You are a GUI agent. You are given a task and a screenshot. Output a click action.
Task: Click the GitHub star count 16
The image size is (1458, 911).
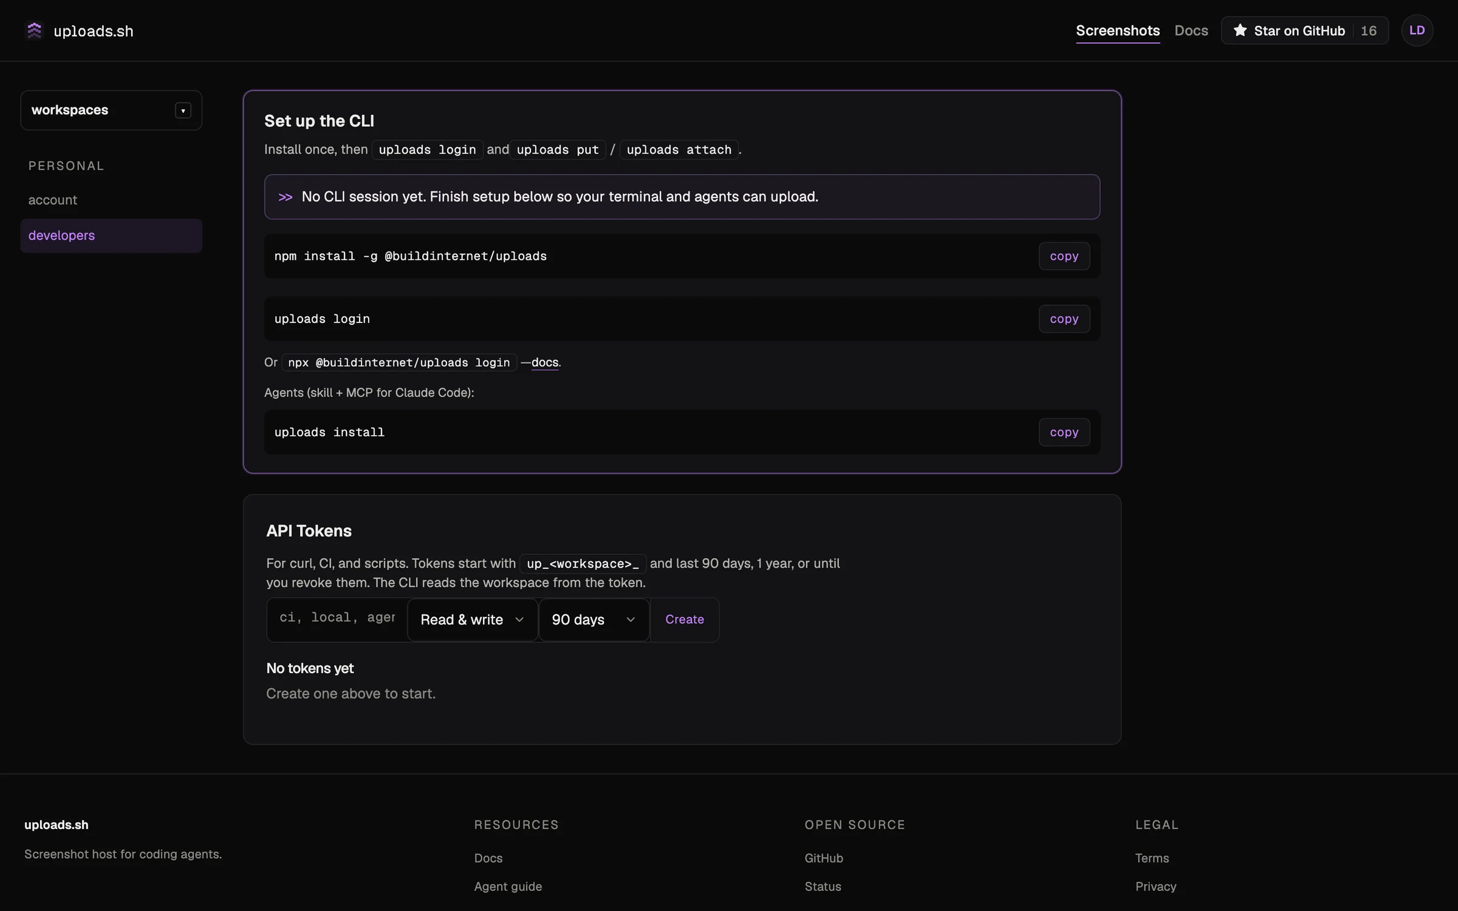[1369, 31]
